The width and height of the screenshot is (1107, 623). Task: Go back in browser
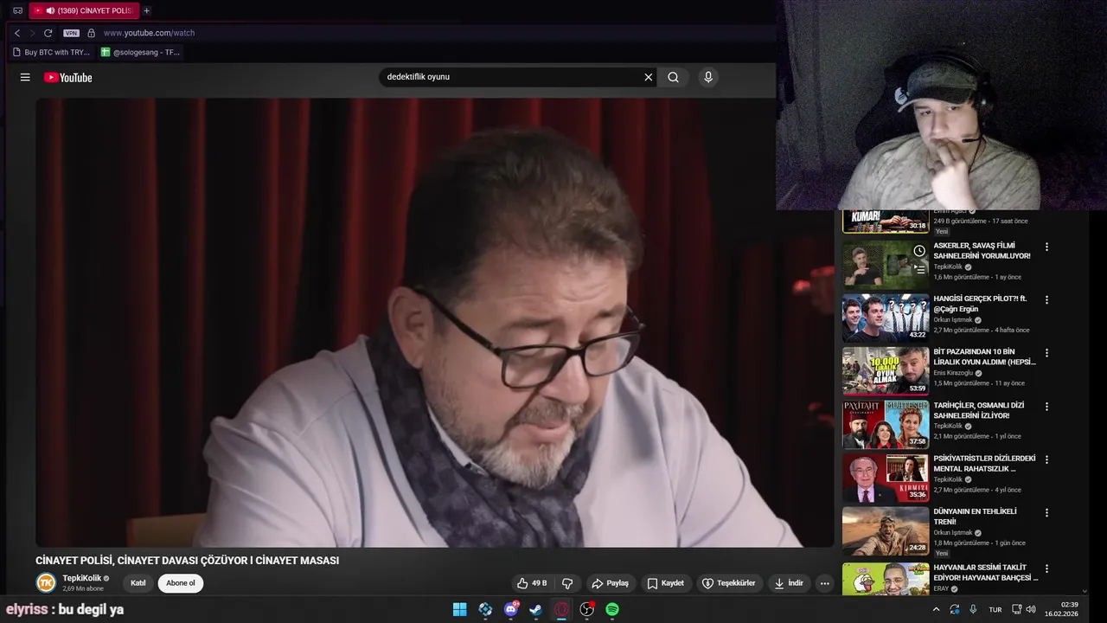click(x=17, y=33)
